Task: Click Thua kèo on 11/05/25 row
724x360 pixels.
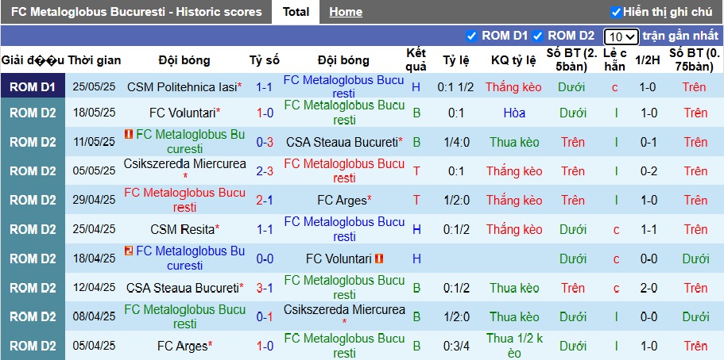Action: tap(514, 143)
